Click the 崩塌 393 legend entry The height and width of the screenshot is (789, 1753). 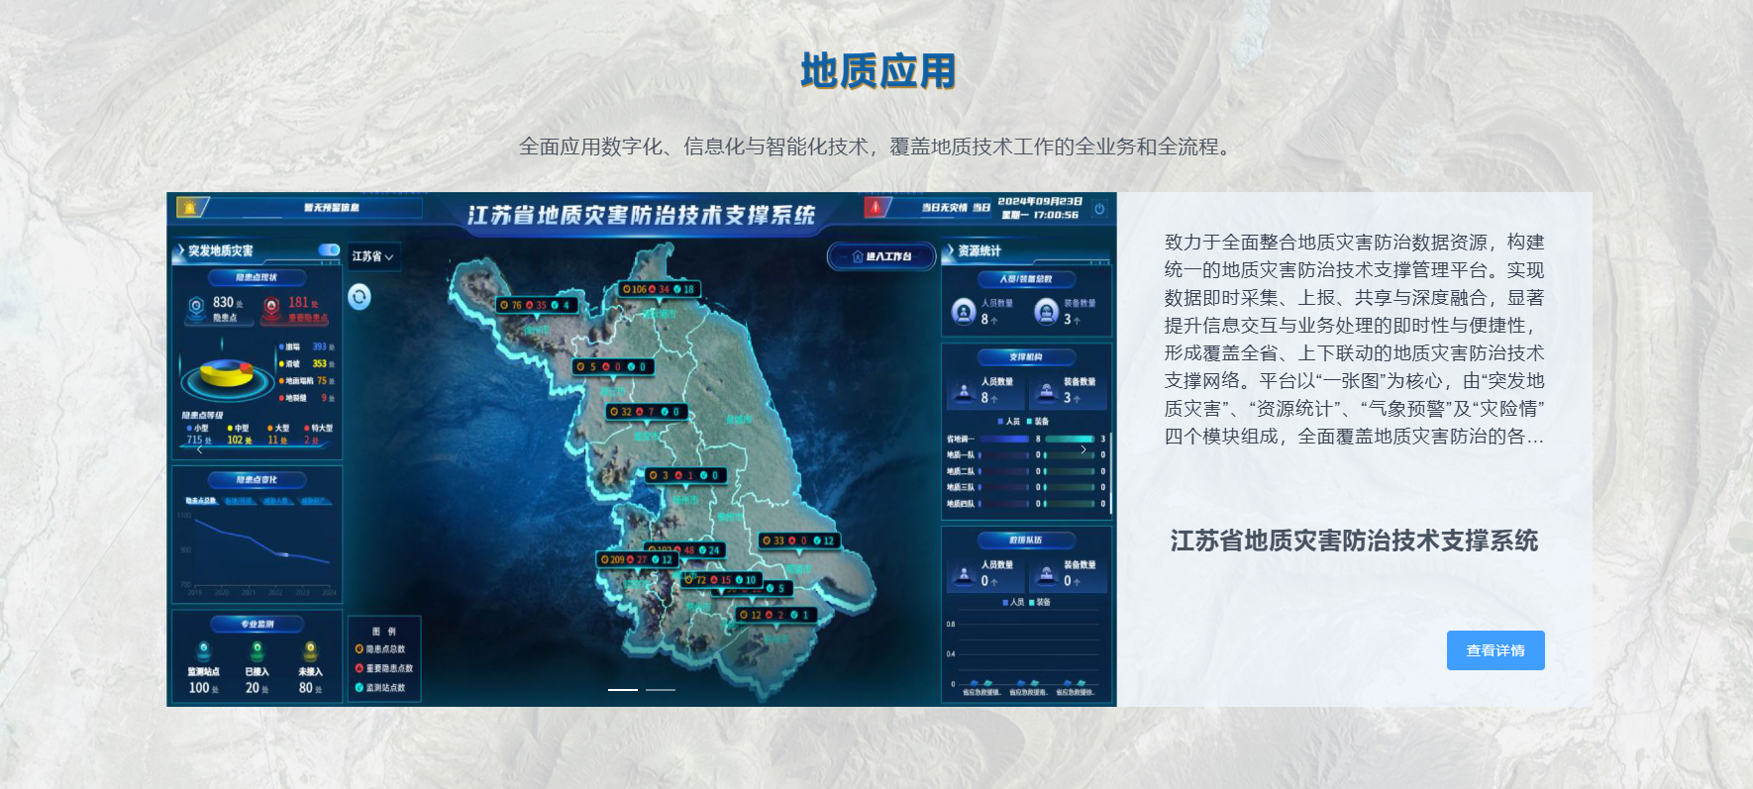click(x=307, y=347)
